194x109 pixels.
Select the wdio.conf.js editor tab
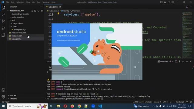53,7
